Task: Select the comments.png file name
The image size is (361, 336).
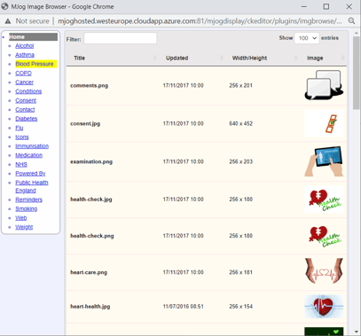Action: (x=90, y=86)
